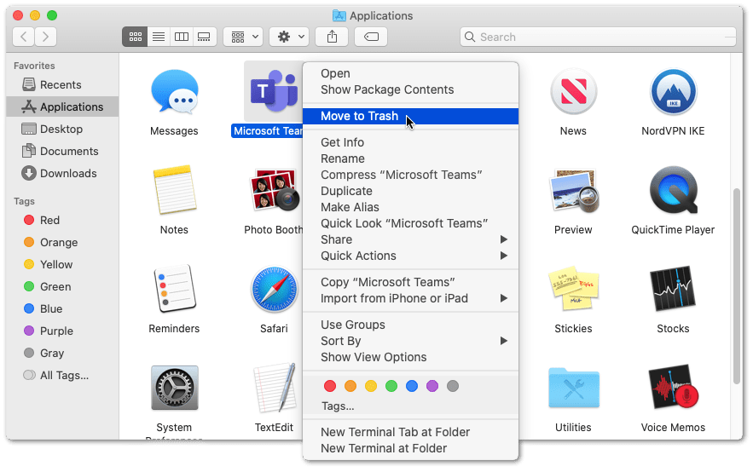Click the Reminders app icon
The width and height of the screenshot is (753, 472).
(x=174, y=288)
